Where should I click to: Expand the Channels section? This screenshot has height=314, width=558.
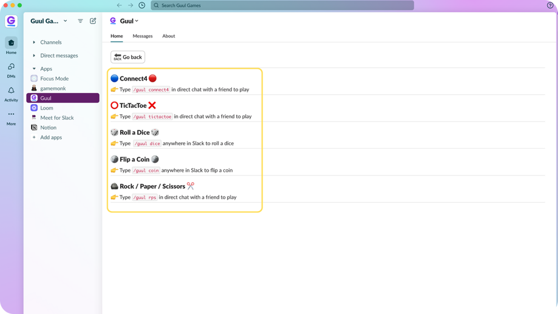pos(35,42)
